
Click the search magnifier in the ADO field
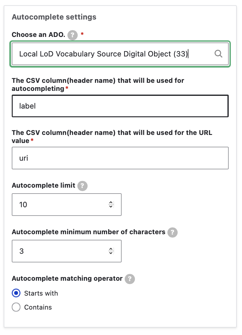pyautogui.click(x=218, y=54)
